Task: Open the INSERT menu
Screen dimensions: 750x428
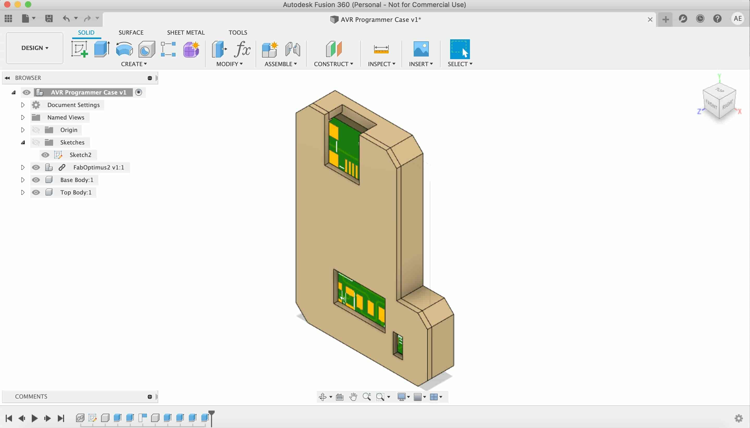Action: click(x=421, y=64)
